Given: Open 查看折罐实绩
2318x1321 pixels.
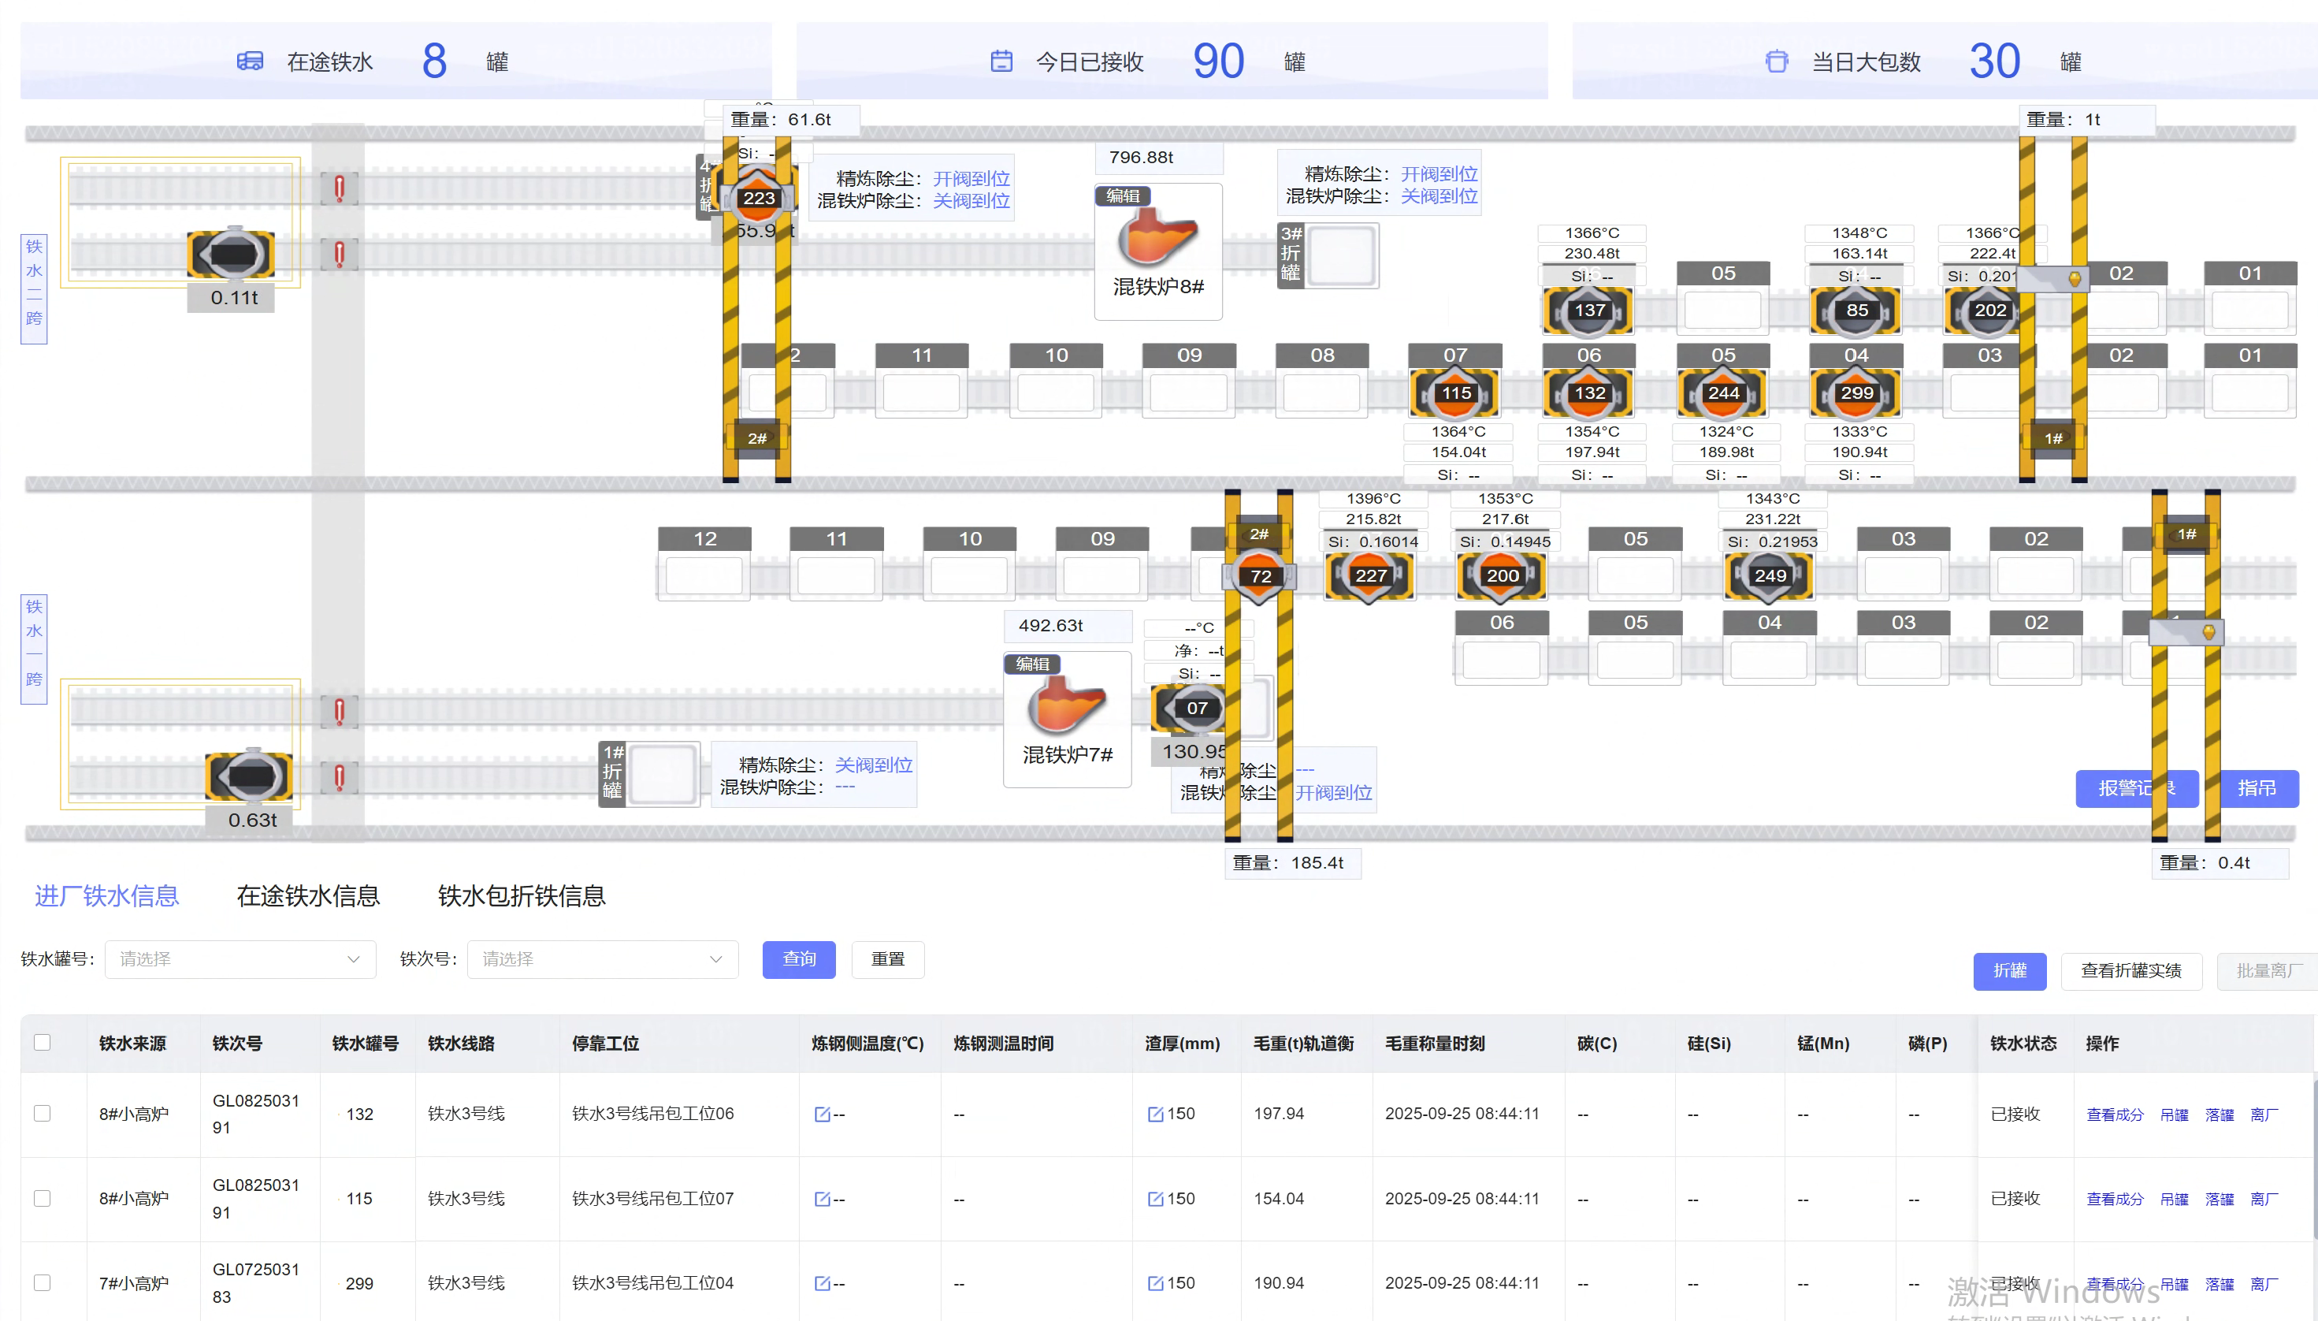Looking at the screenshot, I should tap(2130, 971).
